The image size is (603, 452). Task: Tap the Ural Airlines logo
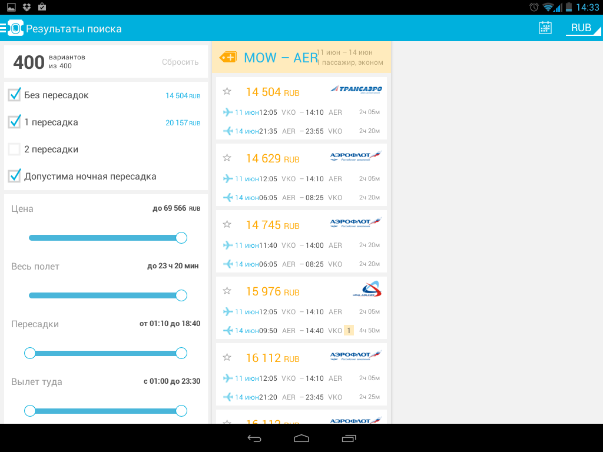367,289
